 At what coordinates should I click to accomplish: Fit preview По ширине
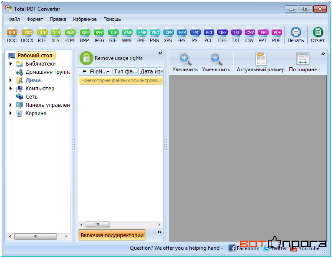(303, 63)
